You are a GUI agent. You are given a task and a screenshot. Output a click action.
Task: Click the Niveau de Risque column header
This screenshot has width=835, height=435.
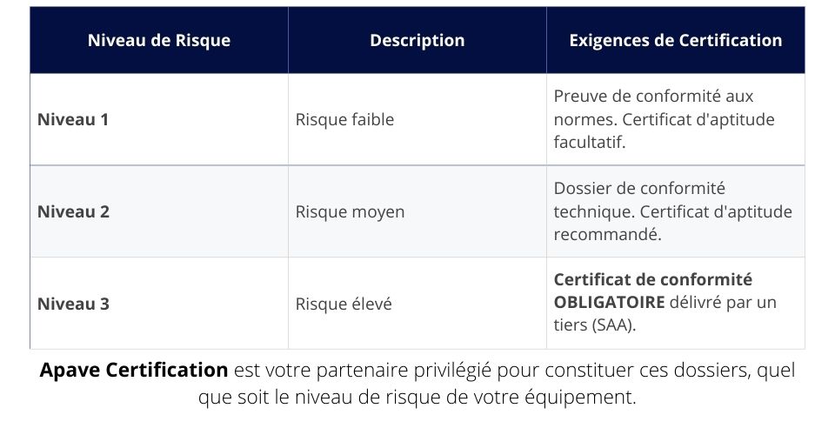point(158,41)
